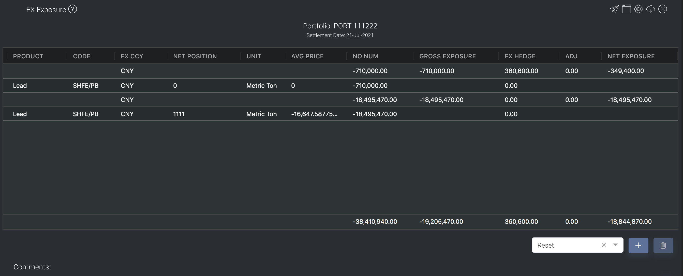Sort by NET EXPOSURE column header
The height and width of the screenshot is (276, 683).
[631, 56]
